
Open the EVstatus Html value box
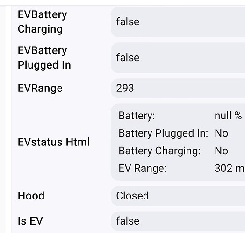coord(178,142)
